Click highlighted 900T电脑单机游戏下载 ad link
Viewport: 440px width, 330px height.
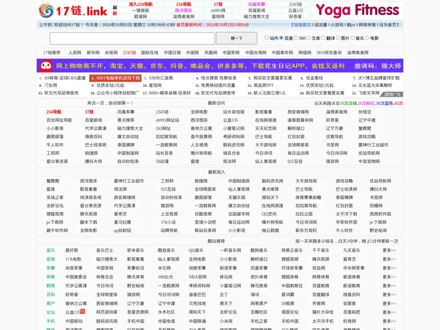116,78
